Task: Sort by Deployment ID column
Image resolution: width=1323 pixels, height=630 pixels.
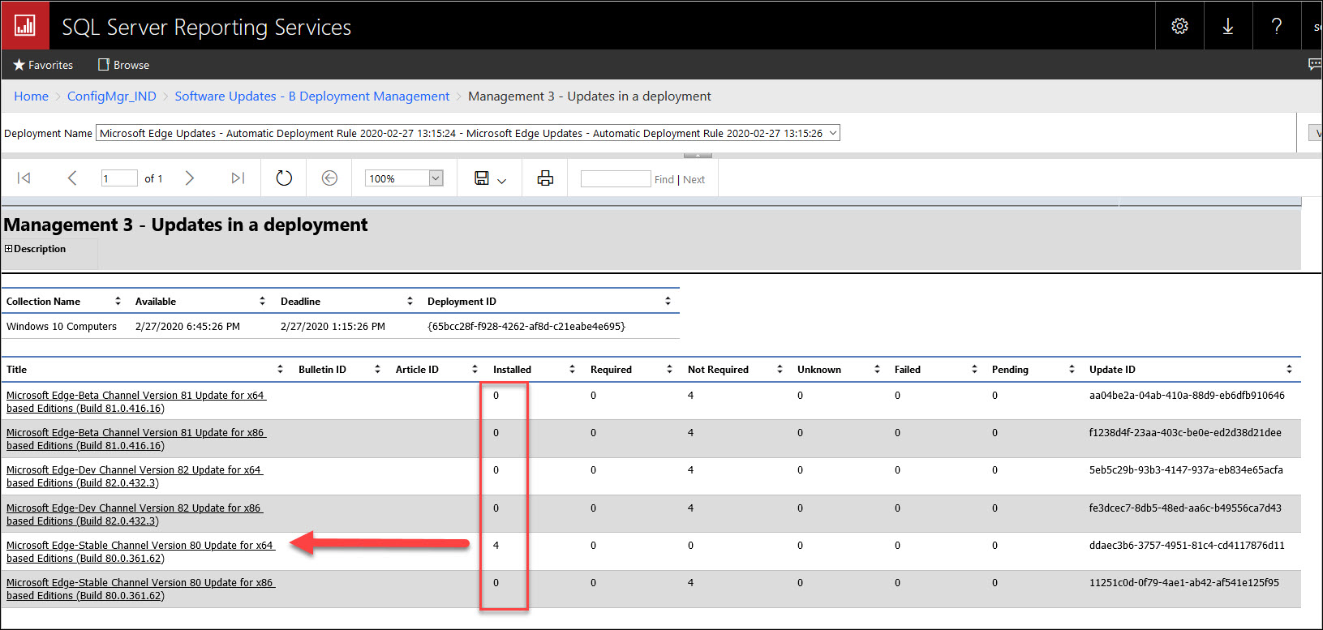Action: pyautogui.click(x=668, y=301)
